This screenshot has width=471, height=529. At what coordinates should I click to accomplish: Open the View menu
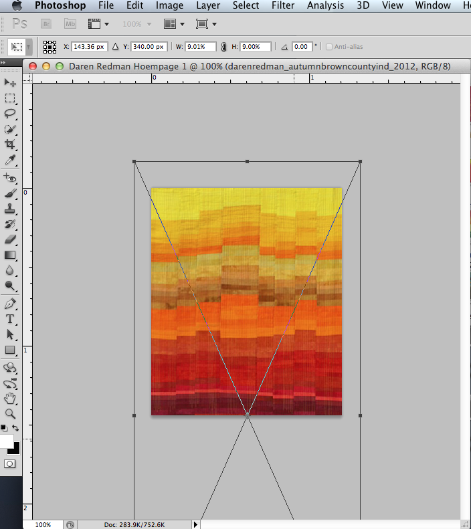(x=392, y=5)
